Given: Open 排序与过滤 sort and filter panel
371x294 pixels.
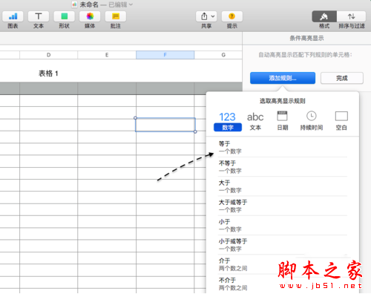Looking at the screenshot, I should click(x=352, y=16).
